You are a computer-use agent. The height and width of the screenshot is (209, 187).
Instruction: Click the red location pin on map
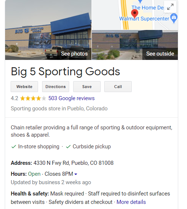pyautogui.click(x=135, y=14)
